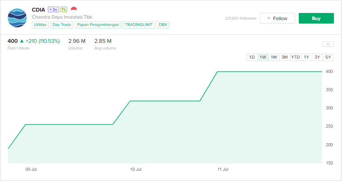Select the 1M chart range
Viewport: 342px width, 181px height.
(274, 57)
